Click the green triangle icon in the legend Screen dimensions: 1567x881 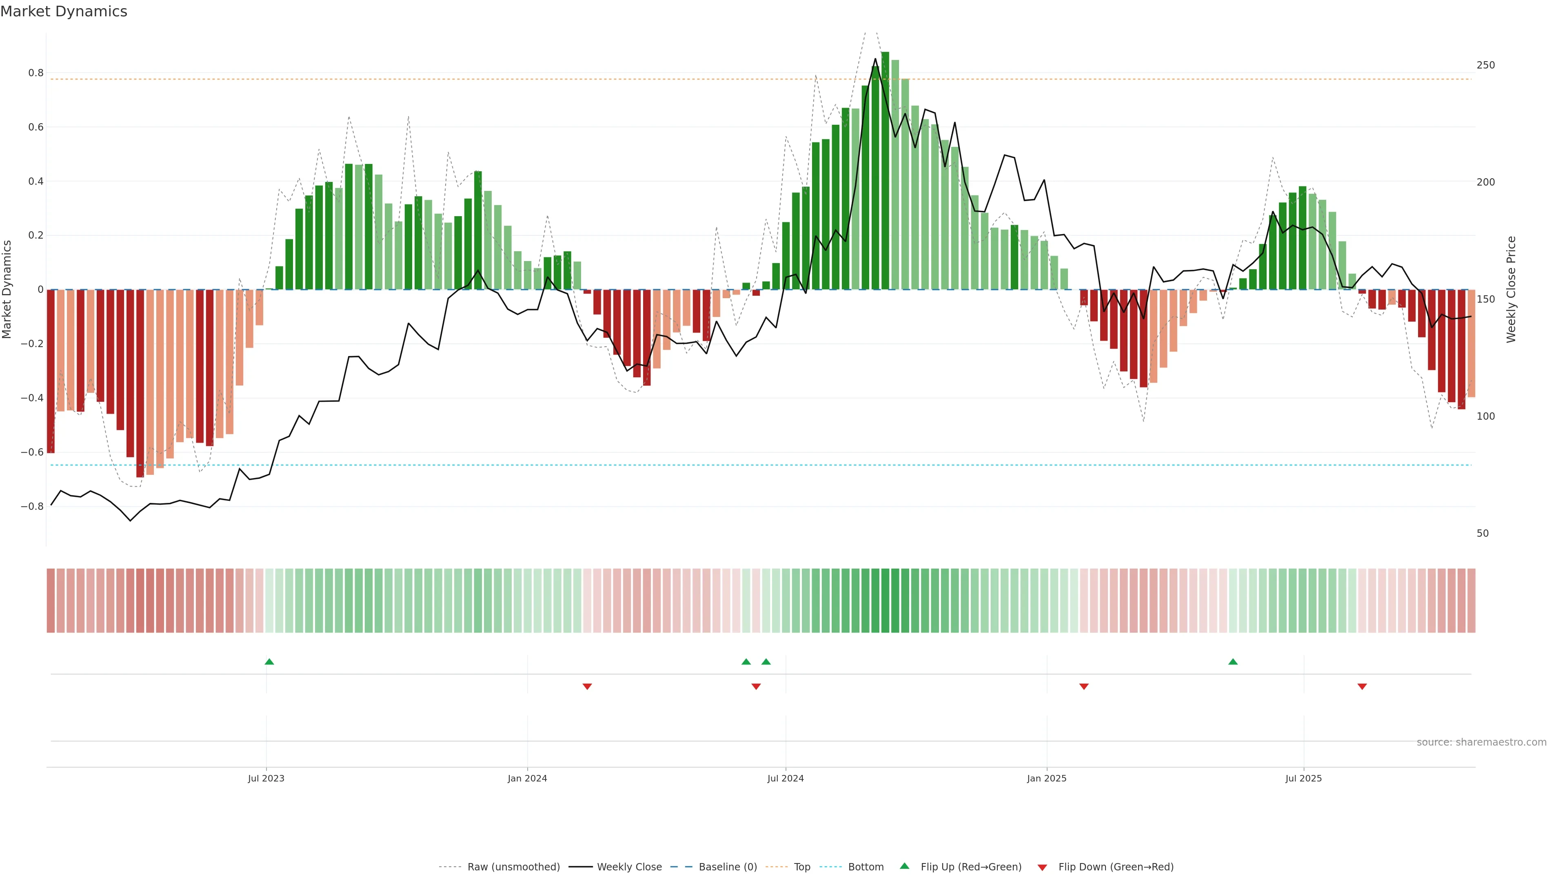905,866
